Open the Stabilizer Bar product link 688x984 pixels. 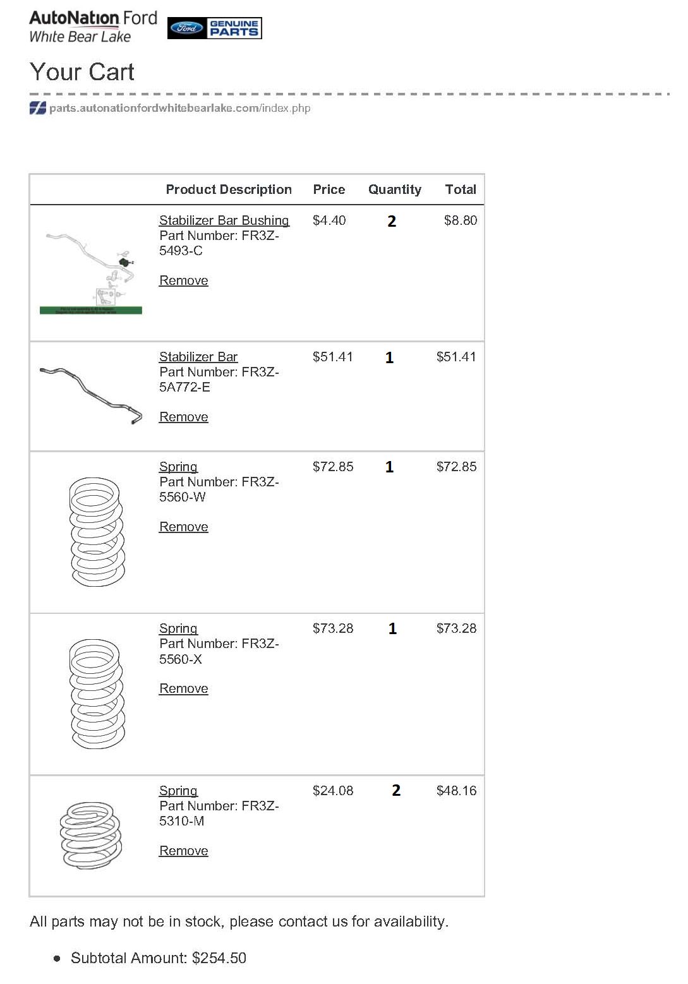(x=198, y=357)
